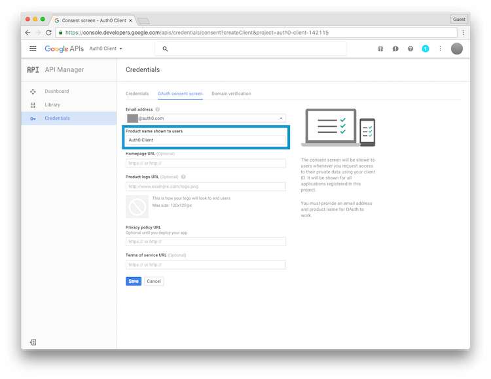Click the Product name shown to users field

click(x=206, y=140)
